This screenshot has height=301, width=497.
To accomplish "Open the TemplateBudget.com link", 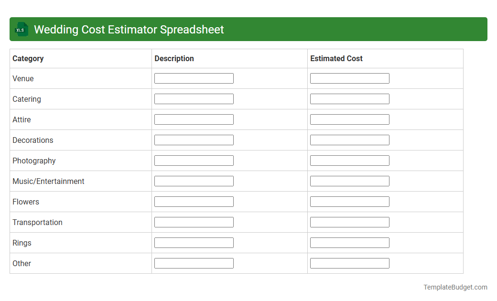I will click(455, 287).
